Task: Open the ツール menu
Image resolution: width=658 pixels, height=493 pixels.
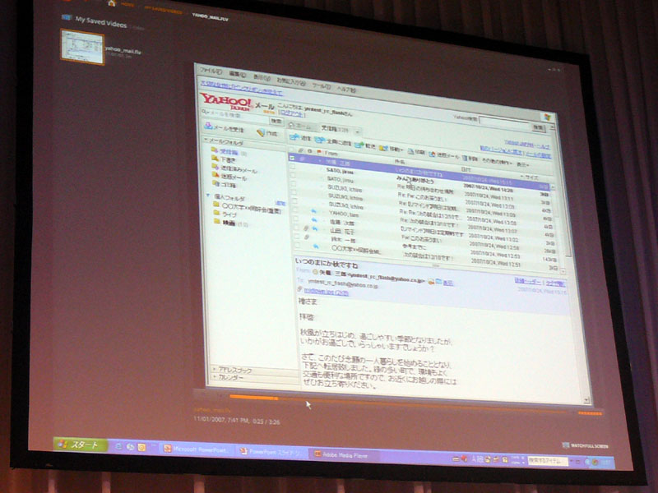Action: tap(322, 86)
